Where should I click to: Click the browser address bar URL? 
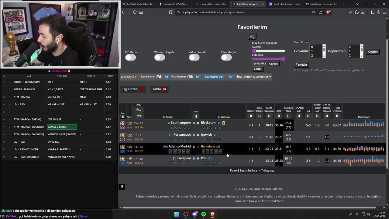coord(214,12)
